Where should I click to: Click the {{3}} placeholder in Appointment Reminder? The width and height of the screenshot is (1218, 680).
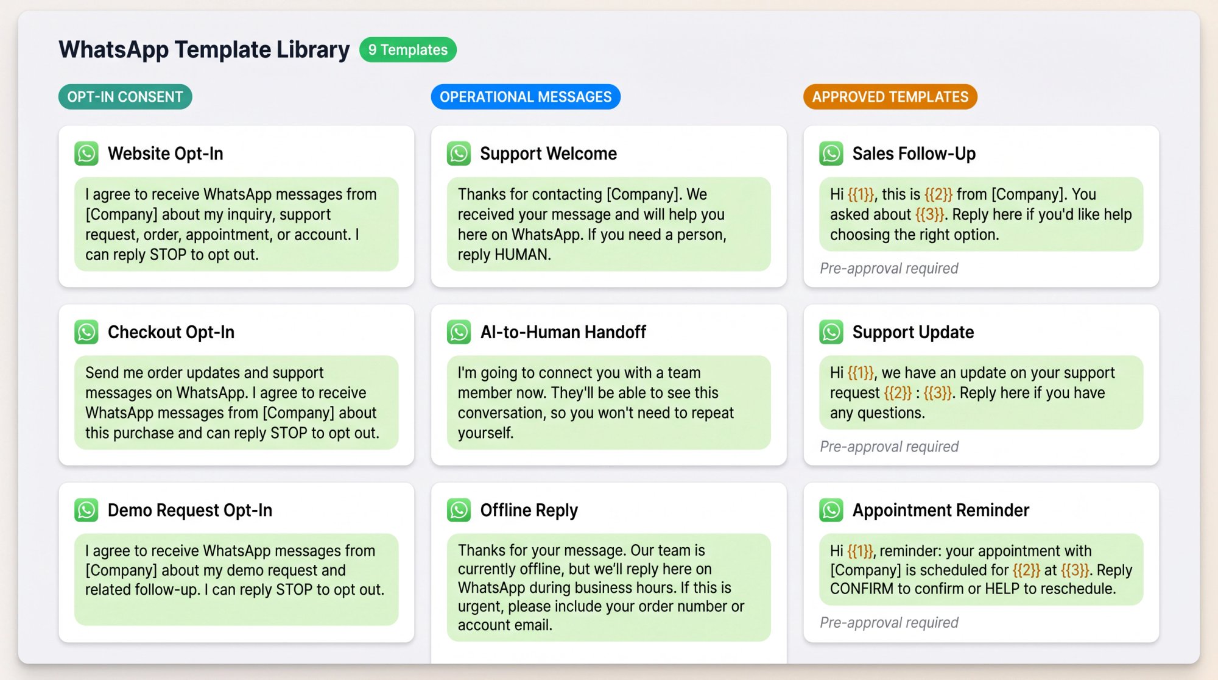(1075, 570)
